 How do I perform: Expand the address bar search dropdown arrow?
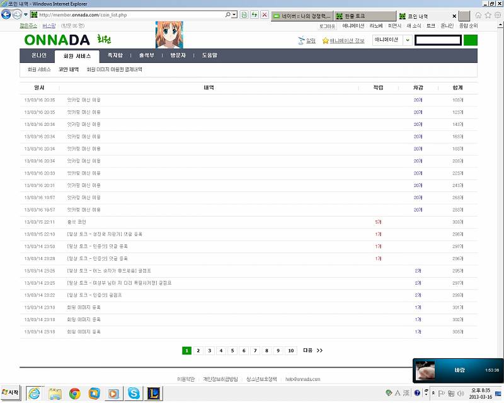pyautogui.click(x=234, y=14)
